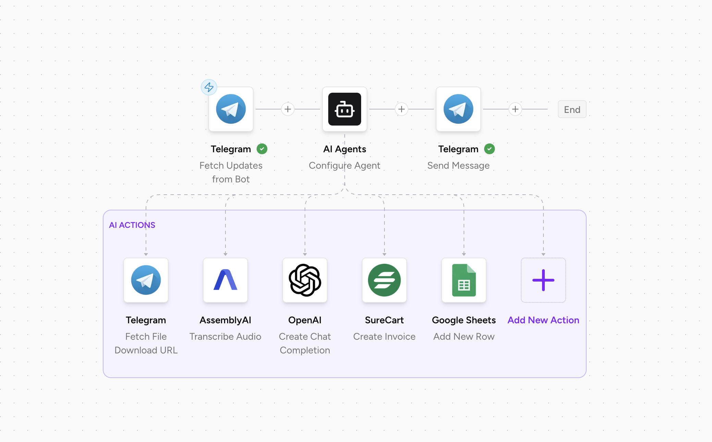Click the AI Agents label
This screenshot has height=442, width=712.
point(345,149)
